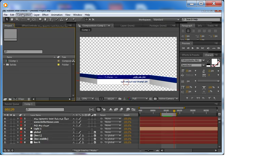Select the Pan Behind tool
Viewport: 280px width, 157px height.
34,19
